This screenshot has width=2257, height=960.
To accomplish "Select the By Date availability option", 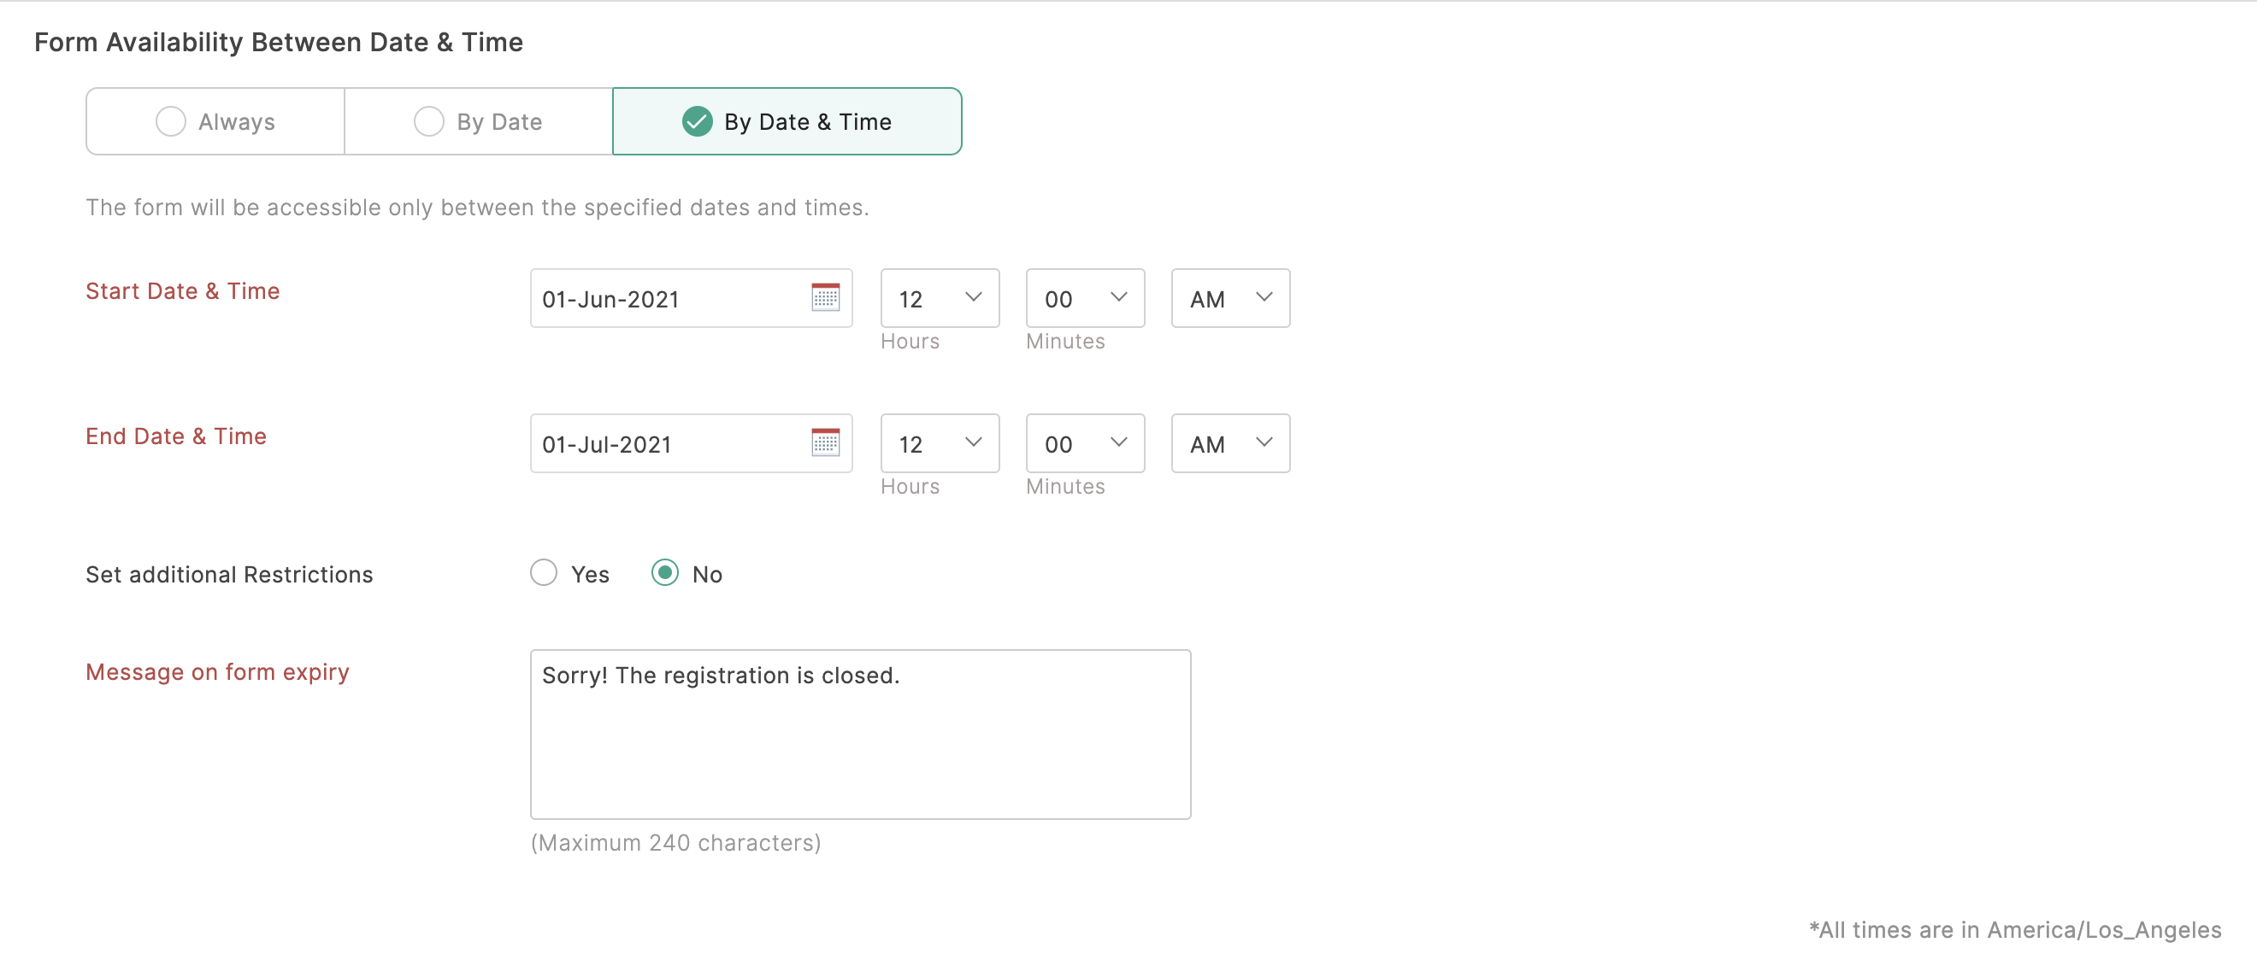I will tap(479, 121).
